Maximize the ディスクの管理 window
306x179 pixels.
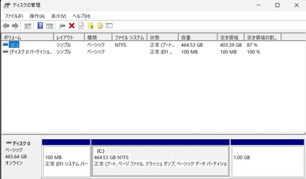click(x=277, y=5)
